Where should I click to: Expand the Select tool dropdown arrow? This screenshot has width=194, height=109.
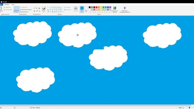pyautogui.click(x=16, y=12)
